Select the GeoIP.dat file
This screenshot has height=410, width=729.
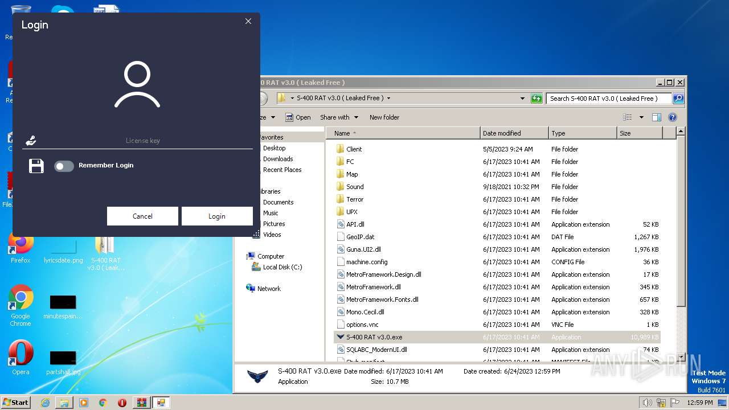[360, 237]
